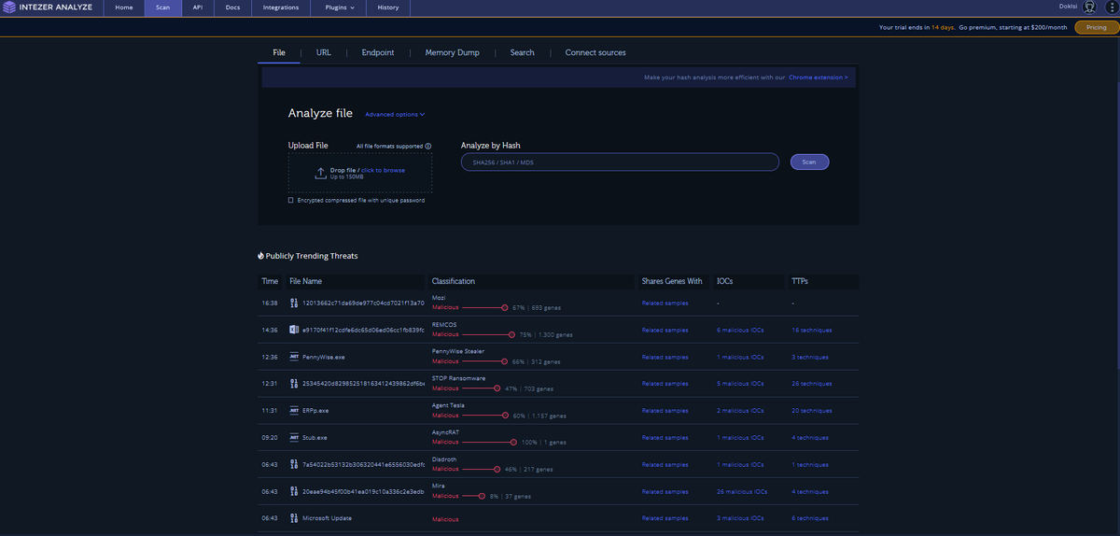
Task: Click the Intezer Analyze logo
Action: click(x=49, y=7)
